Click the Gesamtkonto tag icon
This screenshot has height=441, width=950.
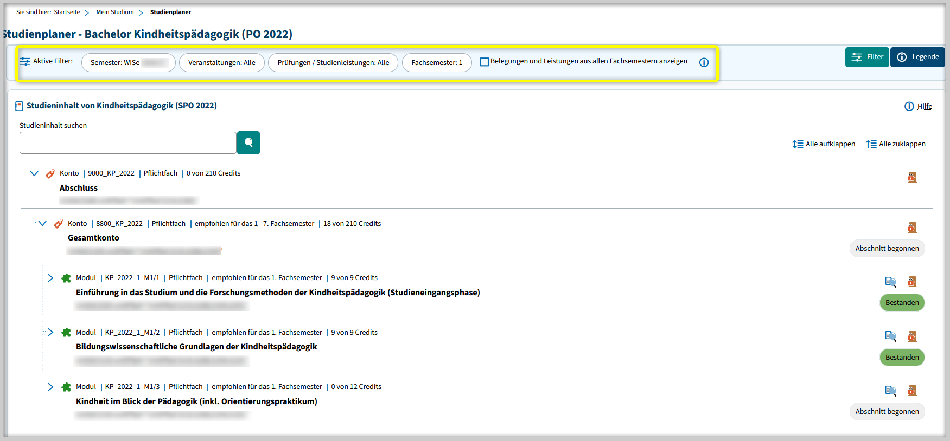click(59, 223)
